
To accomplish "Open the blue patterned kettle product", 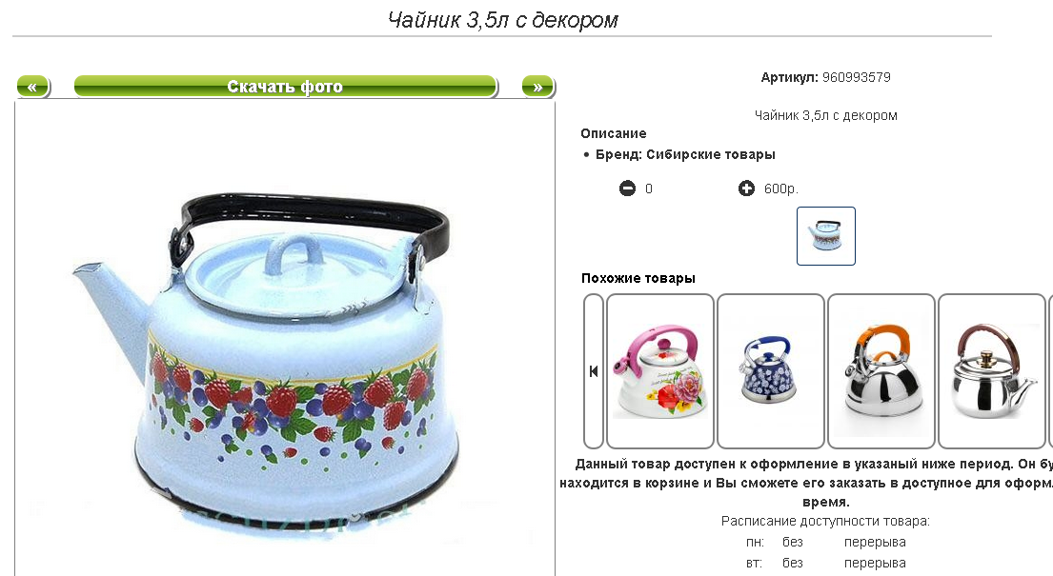I will coord(771,371).
